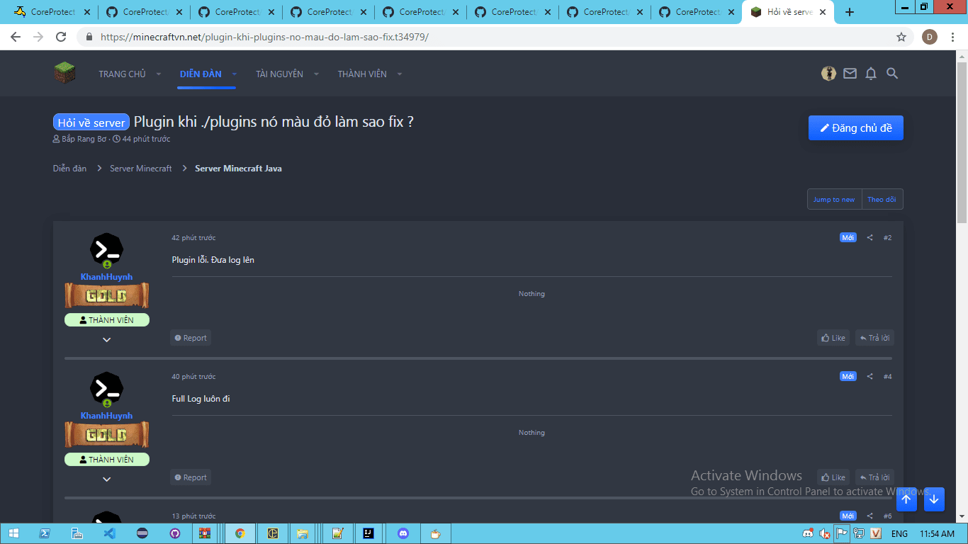Open a new browser tab with plus
The width and height of the screenshot is (968, 544).
pyautogui.click(x=850, y=12)
